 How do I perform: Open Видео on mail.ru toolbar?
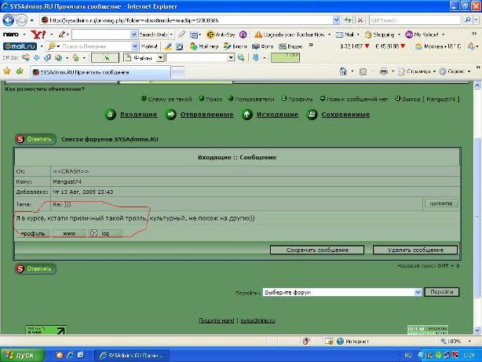point(290,46)
